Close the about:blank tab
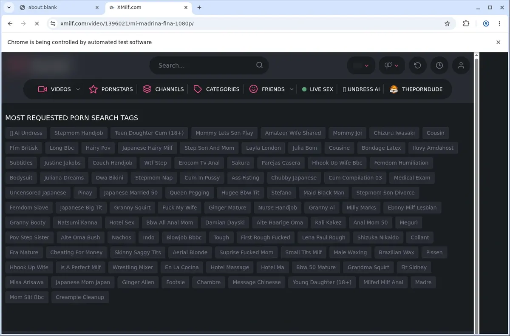 97,7
